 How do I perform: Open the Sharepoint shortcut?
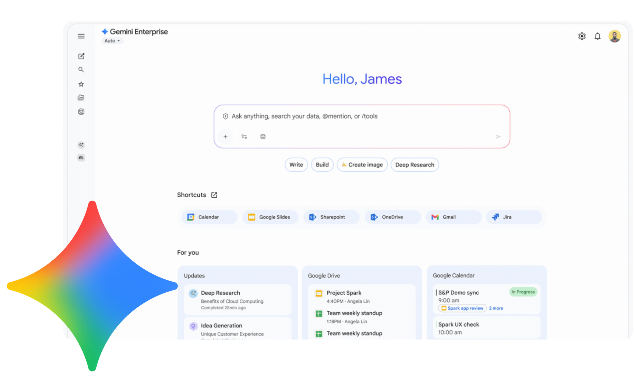pyautogui.click(x=331, y=217)
